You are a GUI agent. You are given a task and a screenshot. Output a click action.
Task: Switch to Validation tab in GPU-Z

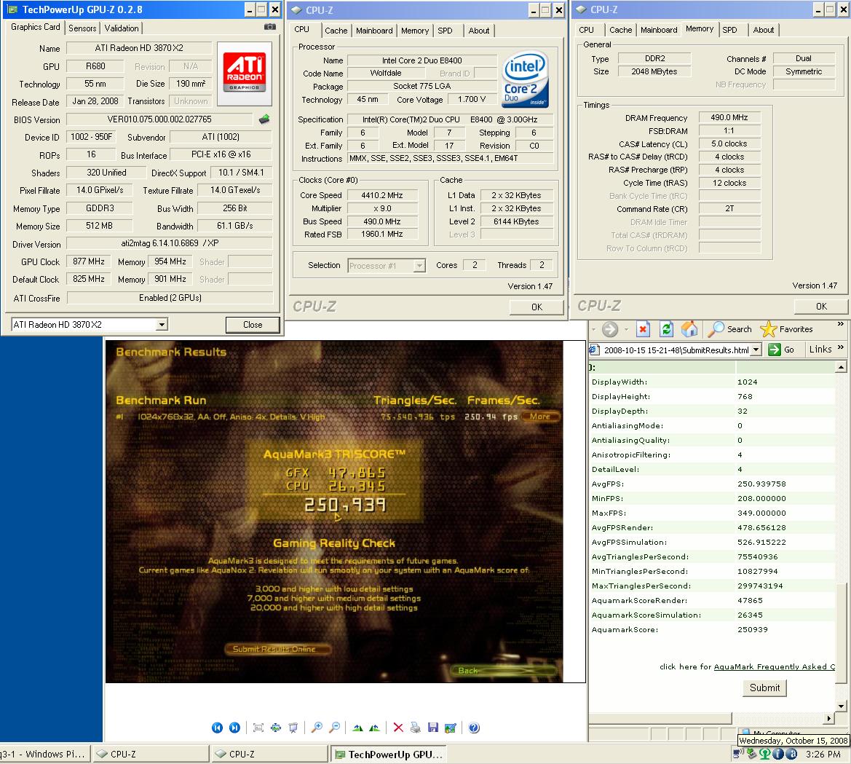click(122, 28)
